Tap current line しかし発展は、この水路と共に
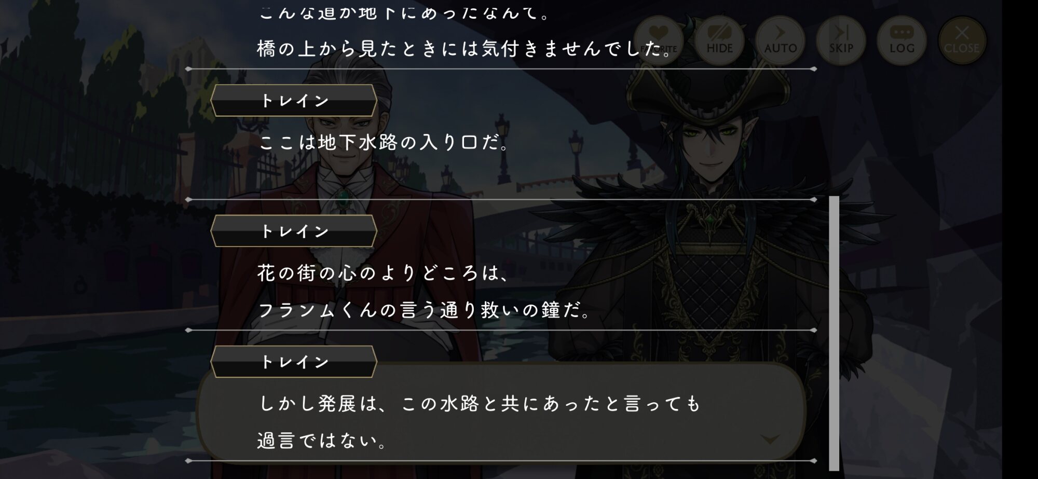This screenshot has width=1038, height=479. click(x=480, y=404)
